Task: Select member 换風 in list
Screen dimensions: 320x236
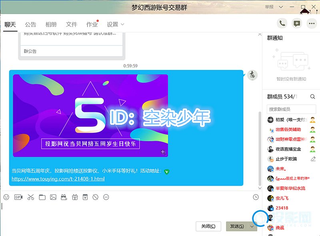Action: 292,228
